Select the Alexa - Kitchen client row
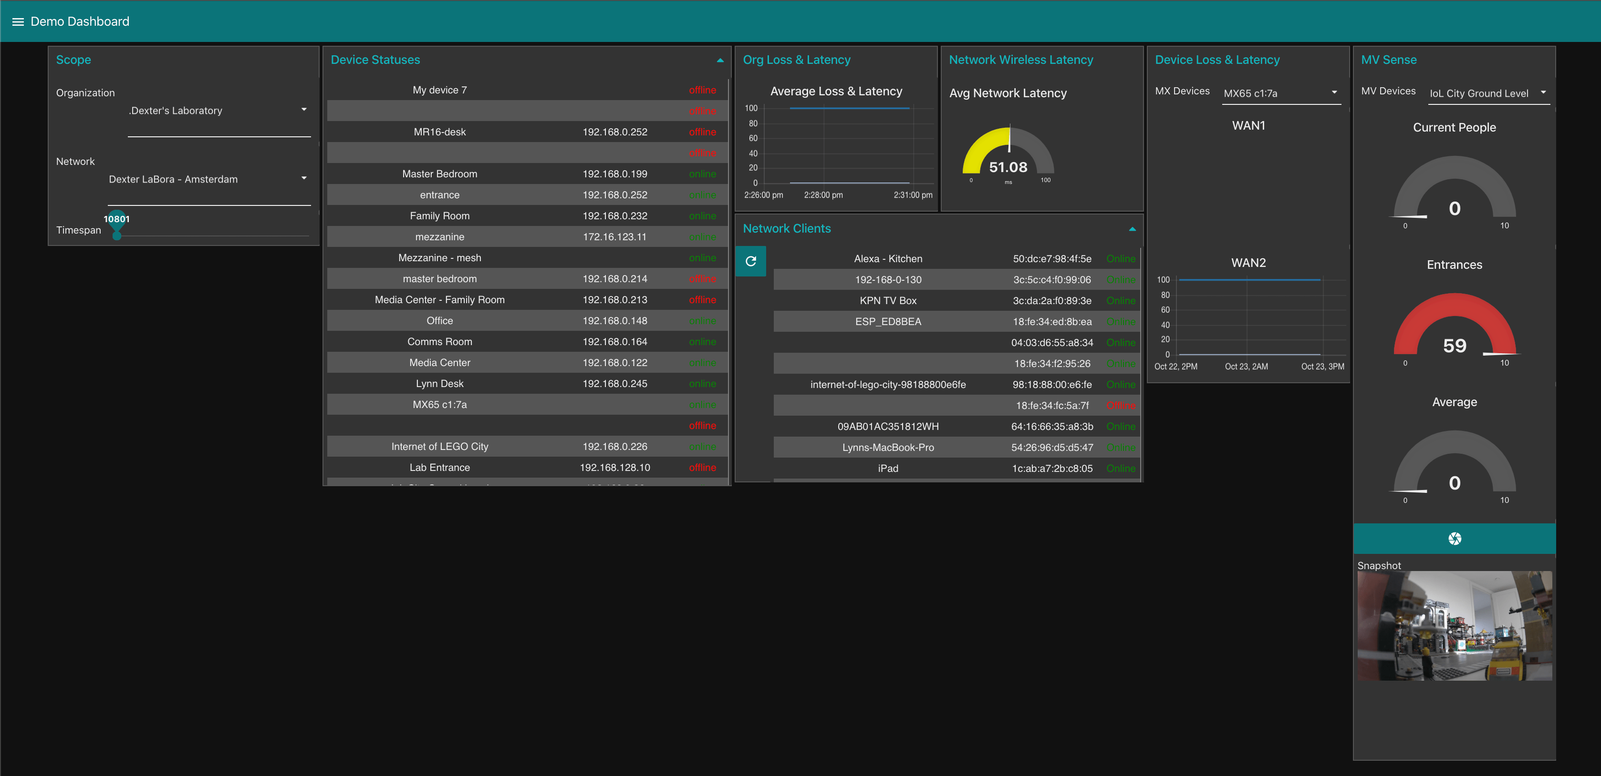 [x=888, y=258]
